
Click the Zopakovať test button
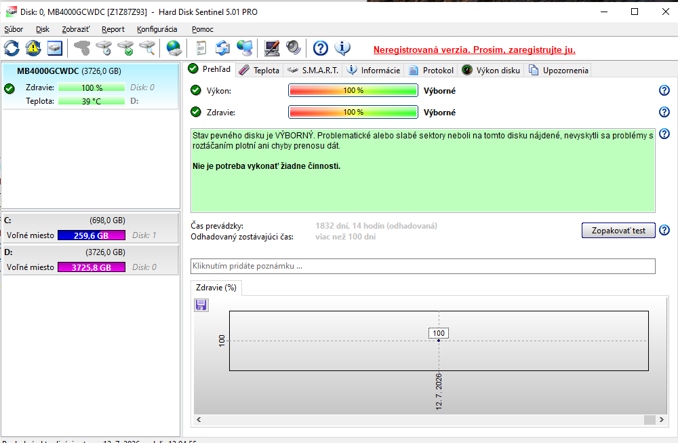tap(618, 231)
